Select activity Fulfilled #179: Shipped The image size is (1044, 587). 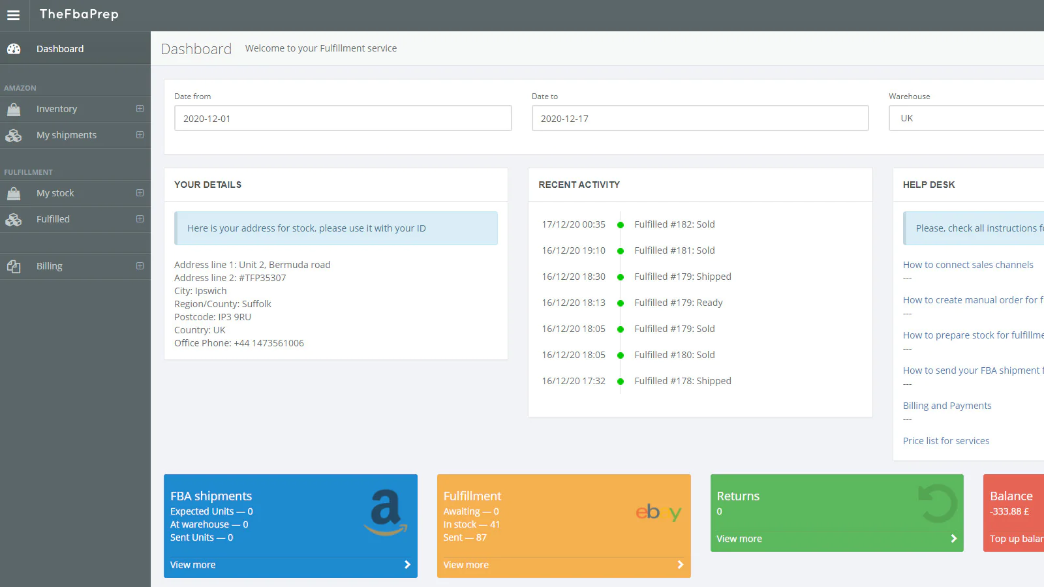click(683, 277)
